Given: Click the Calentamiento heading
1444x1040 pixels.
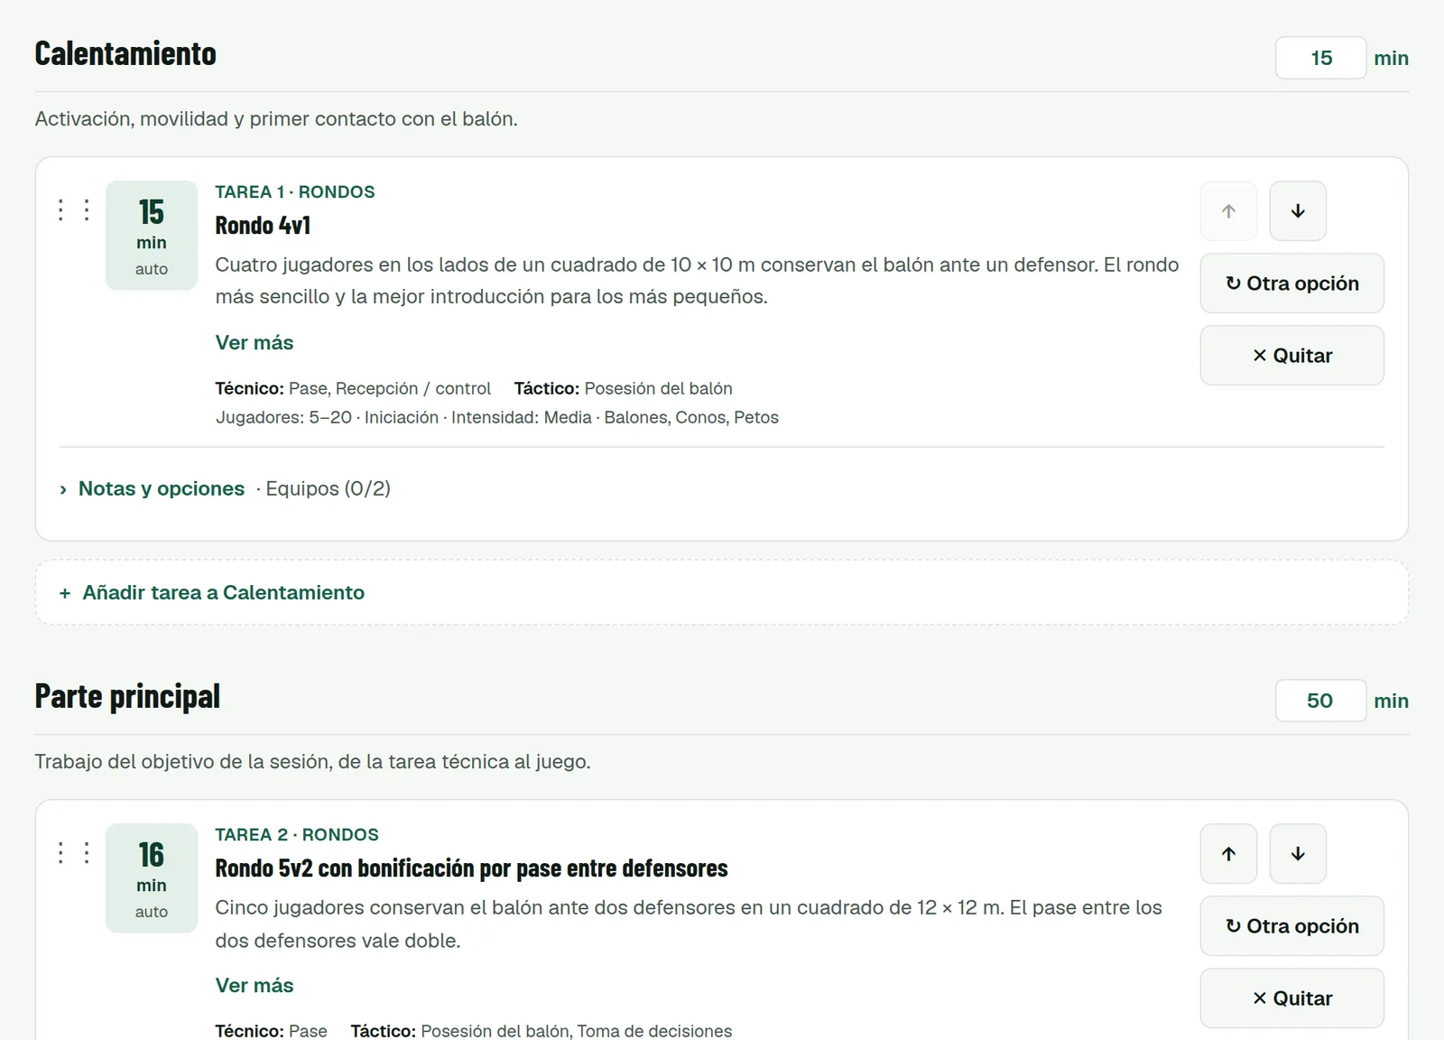Looking at the screenshot, I should point(125,54).
